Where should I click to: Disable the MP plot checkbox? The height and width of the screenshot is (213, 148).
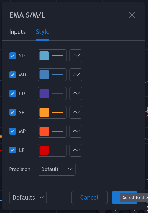13,131
